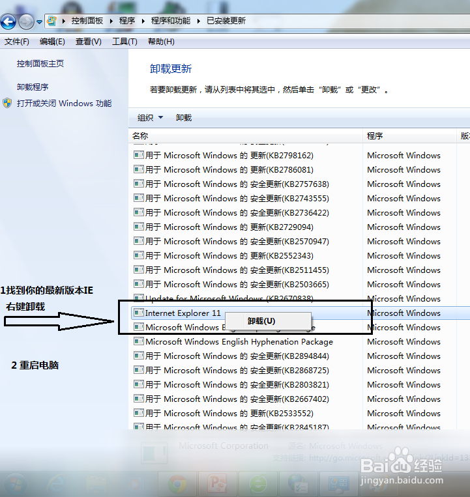Screen dimensions: 470x497
Task: Open the 编辑(E) menu
Action: [x=52, y=42]
